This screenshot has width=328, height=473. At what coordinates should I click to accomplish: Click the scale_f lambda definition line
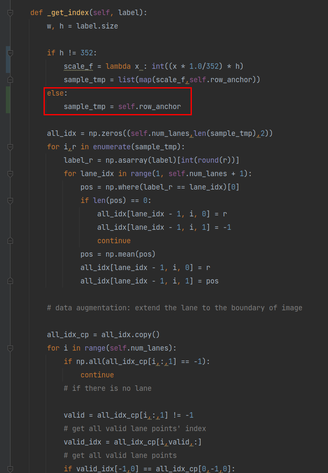click(x=153, y=66)
